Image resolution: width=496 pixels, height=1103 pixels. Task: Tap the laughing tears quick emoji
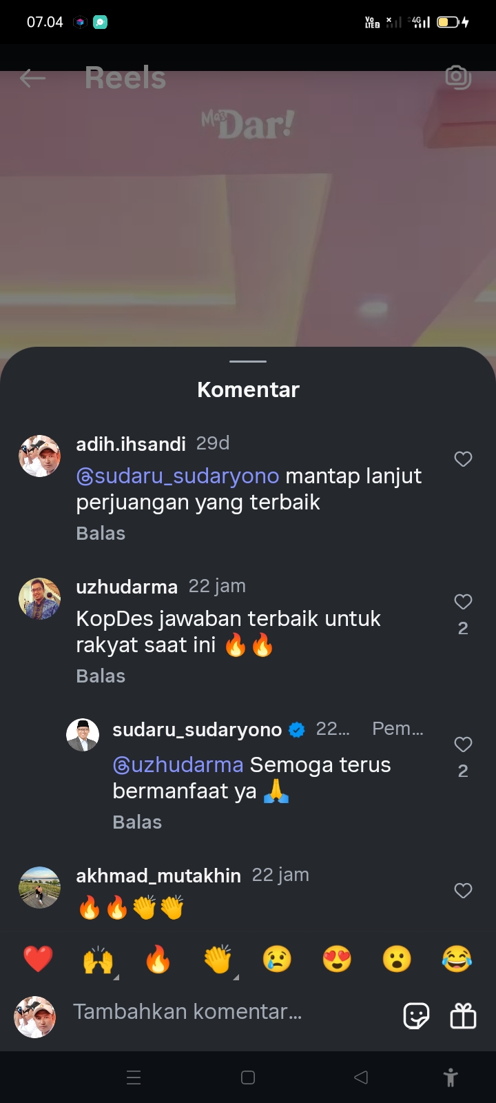457,959
